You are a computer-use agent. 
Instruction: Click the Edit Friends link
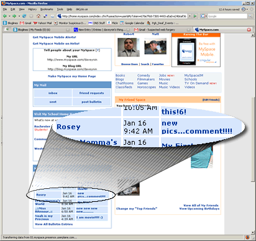[211, 100]
